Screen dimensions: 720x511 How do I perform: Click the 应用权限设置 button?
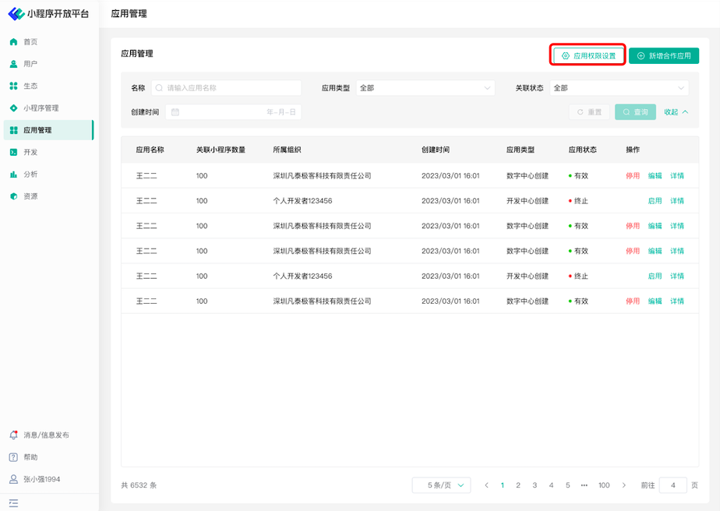[588, 56]
